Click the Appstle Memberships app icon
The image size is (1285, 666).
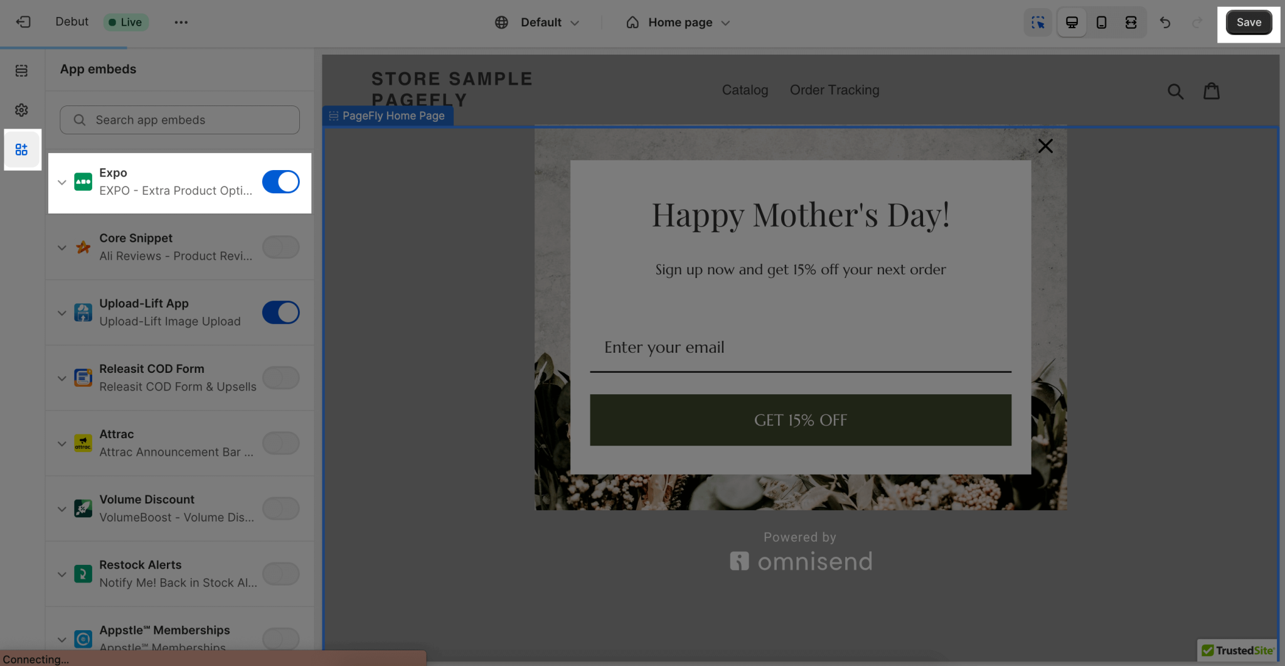pos(83,639)
